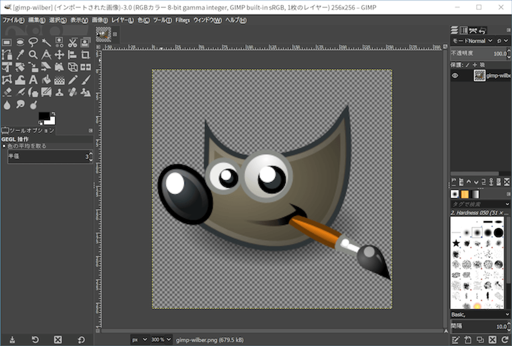Toggle visibility eye of gimp-wilber layer
The height and width of the screenshot is (346, 512).
coord(455,76)
